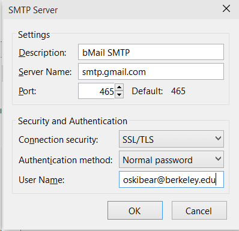Click the Security and Authentication heading

(73, 121)
